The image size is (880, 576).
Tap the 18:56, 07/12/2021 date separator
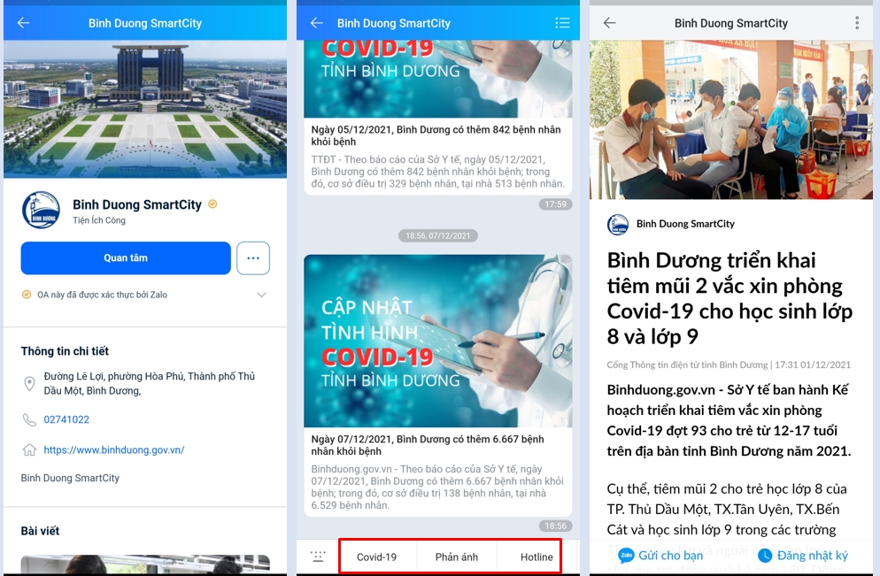pos(437,235)
